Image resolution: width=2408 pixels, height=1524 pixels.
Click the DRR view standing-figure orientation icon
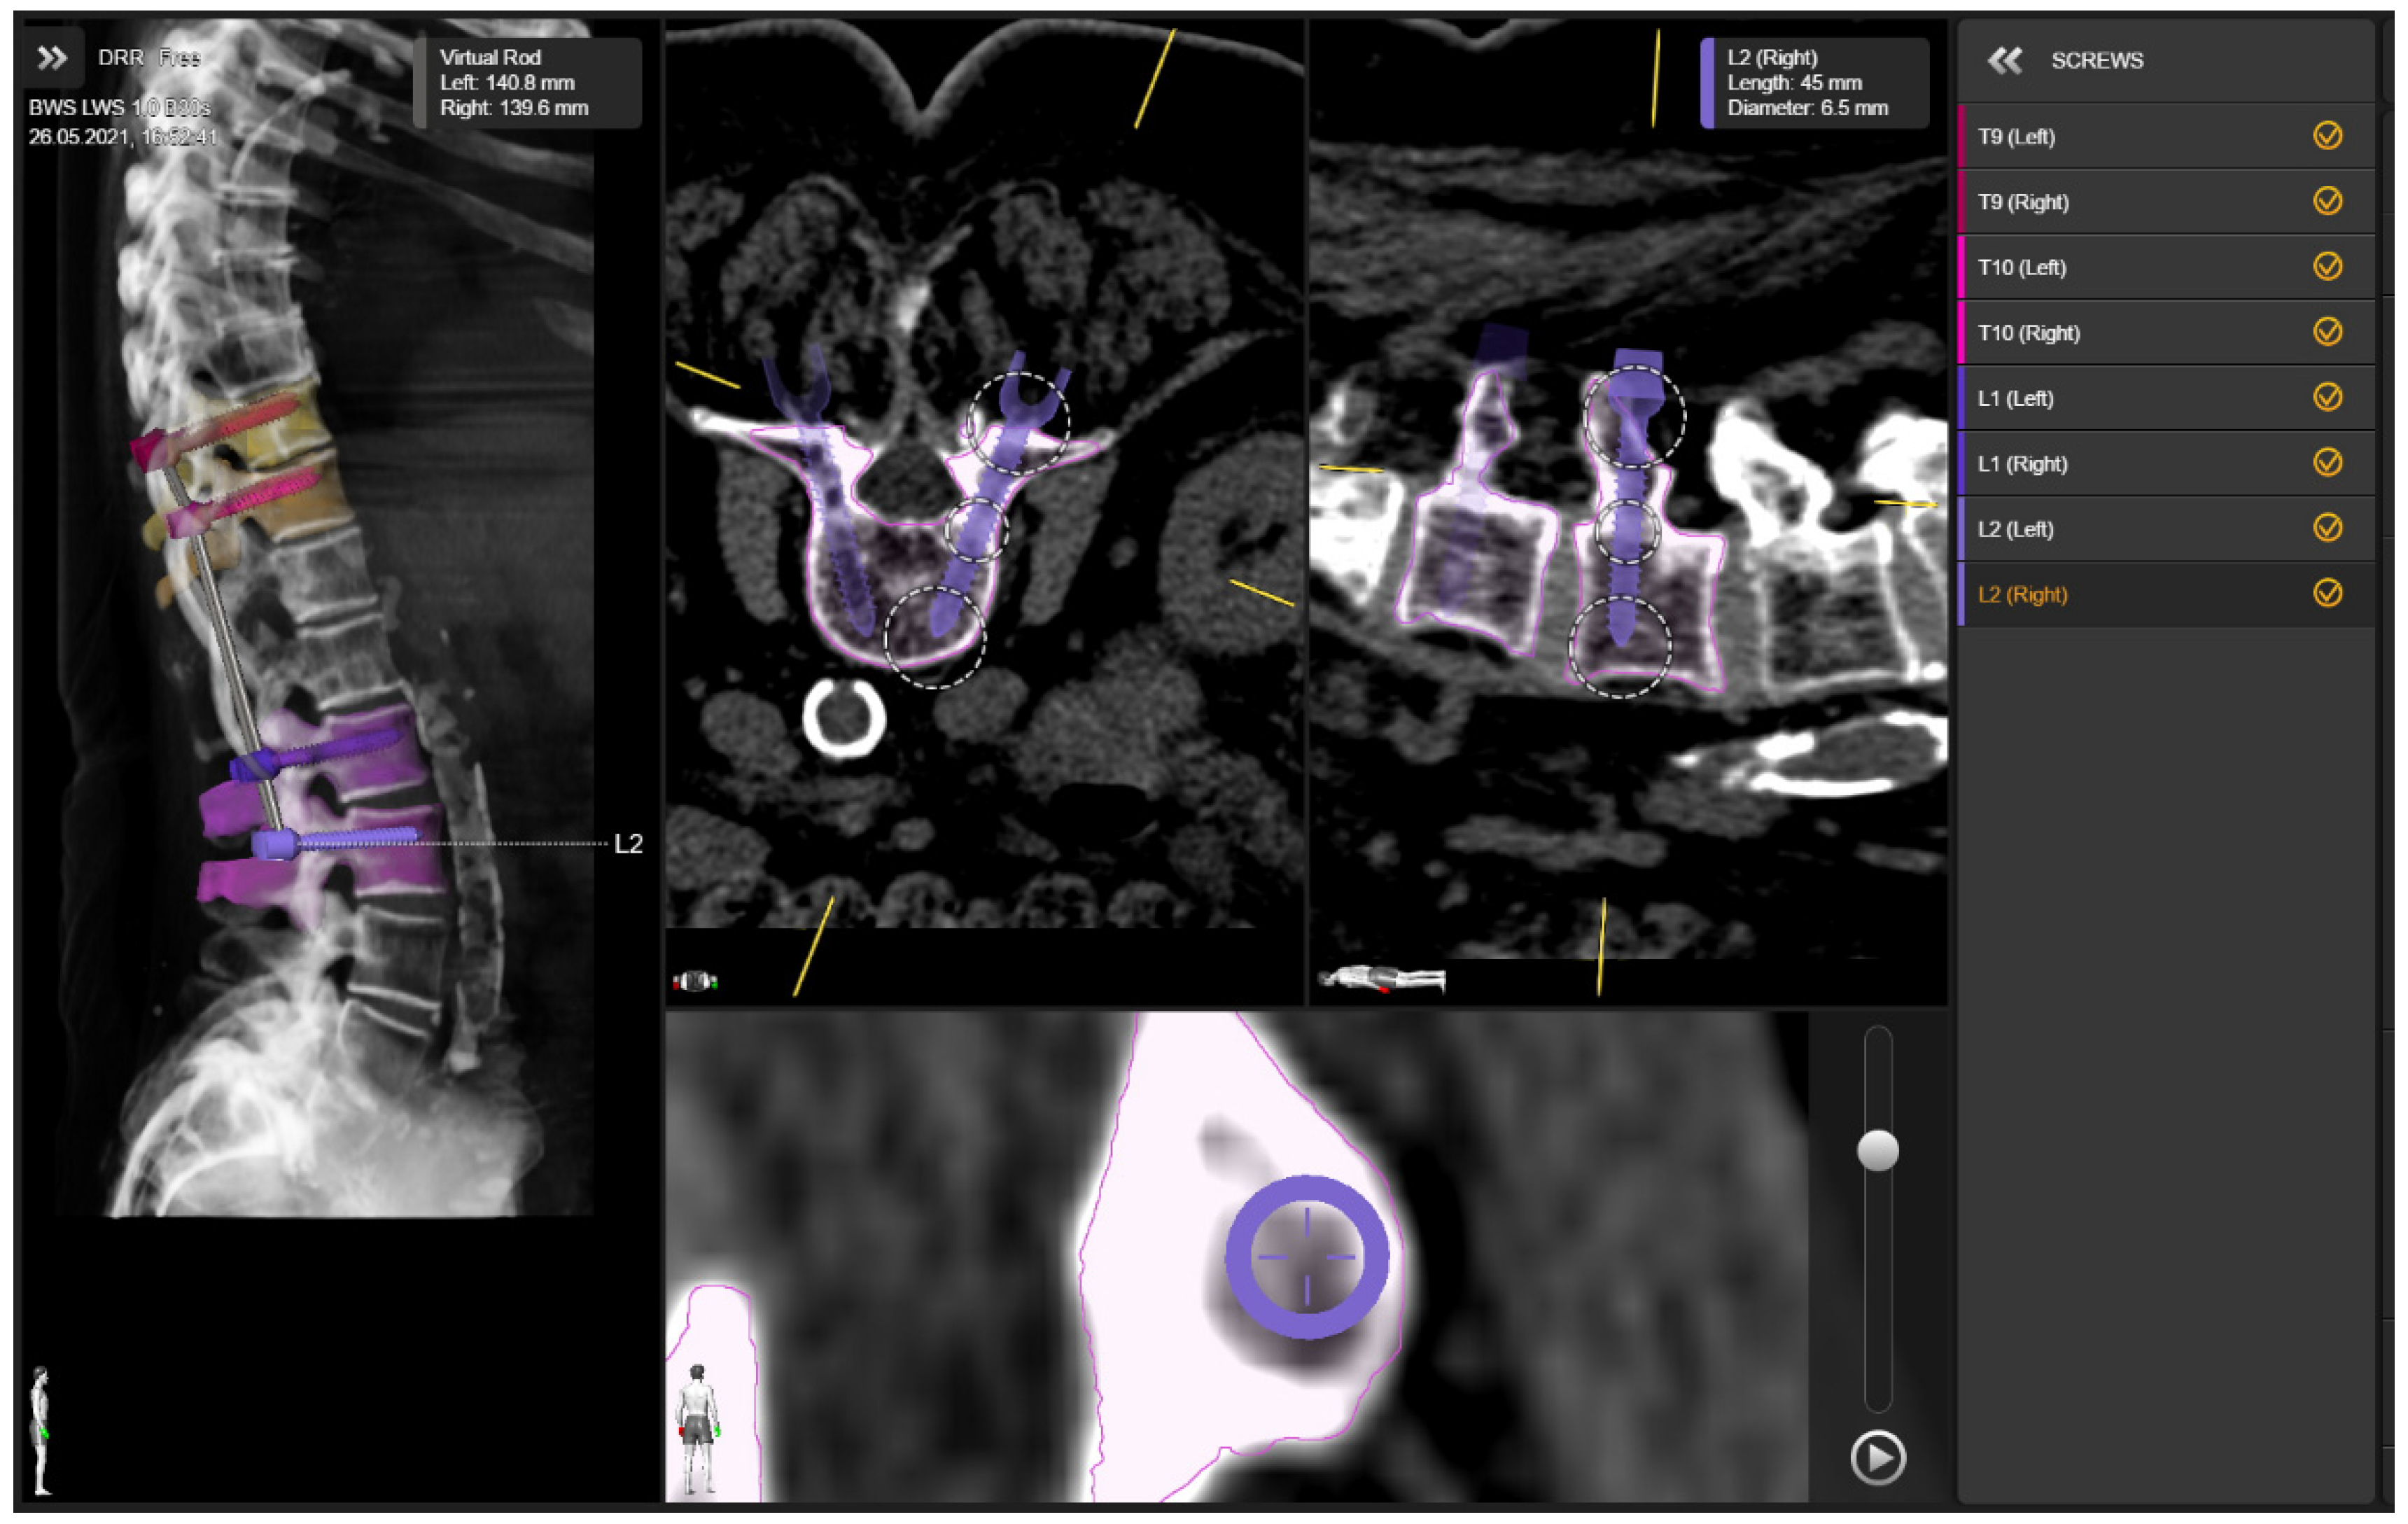click(x=41, y=1430)
